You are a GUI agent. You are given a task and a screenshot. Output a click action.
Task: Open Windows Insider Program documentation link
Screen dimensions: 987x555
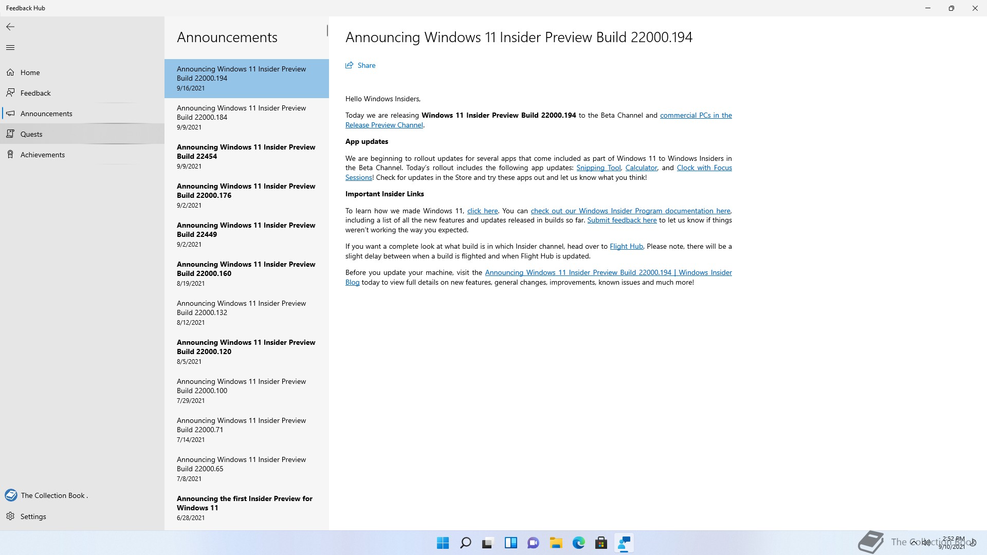pyautogui.click(x=630, y=211)
